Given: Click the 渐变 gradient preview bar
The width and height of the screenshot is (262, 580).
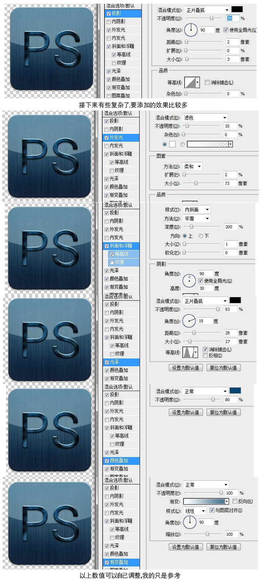Looking at the screenshot, I should [x=204, y=501].
